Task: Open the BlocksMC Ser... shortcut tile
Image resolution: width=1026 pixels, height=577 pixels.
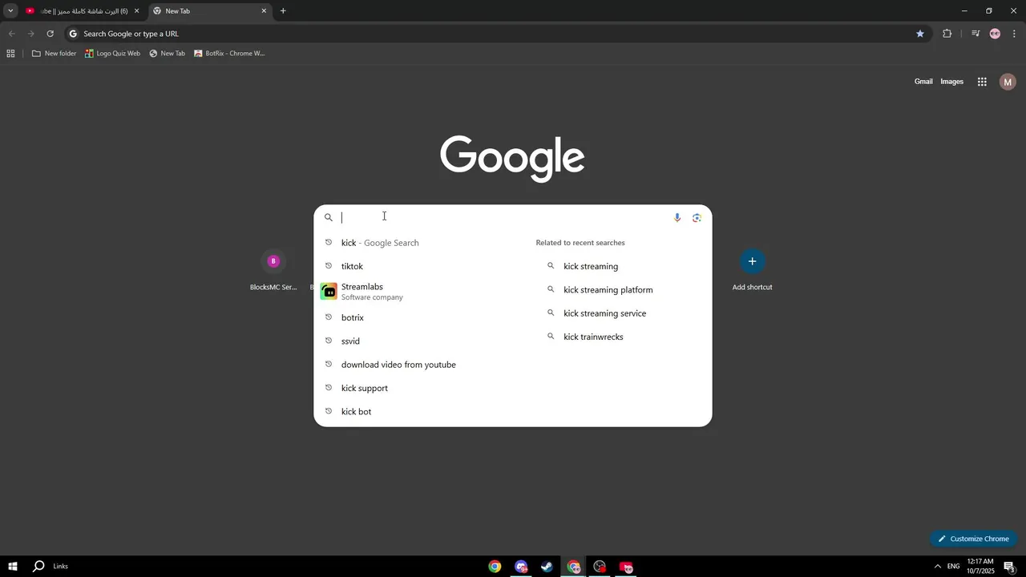Action: [273, 271]
